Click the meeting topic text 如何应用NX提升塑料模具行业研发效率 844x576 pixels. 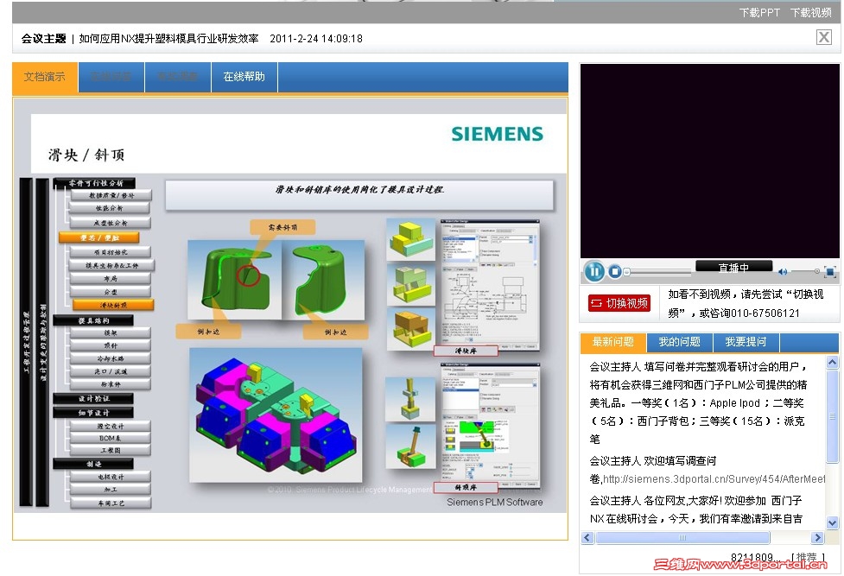[169, 38]
